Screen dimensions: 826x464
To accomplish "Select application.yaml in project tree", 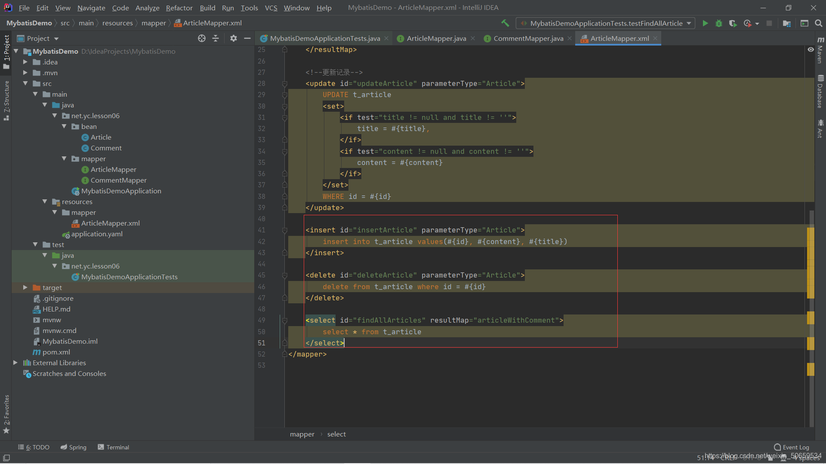I will pyautogui.click(x=92, y=234).
